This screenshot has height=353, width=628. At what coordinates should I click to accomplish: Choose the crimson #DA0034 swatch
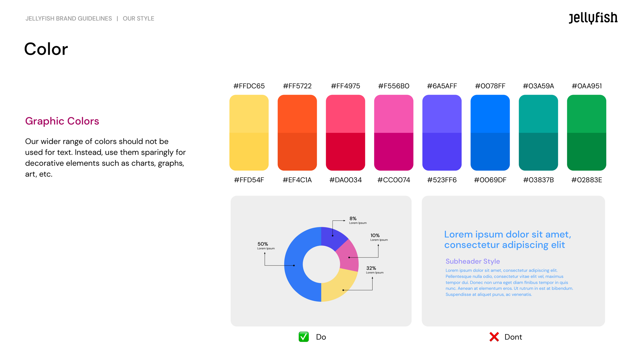(x=345, y=152)
